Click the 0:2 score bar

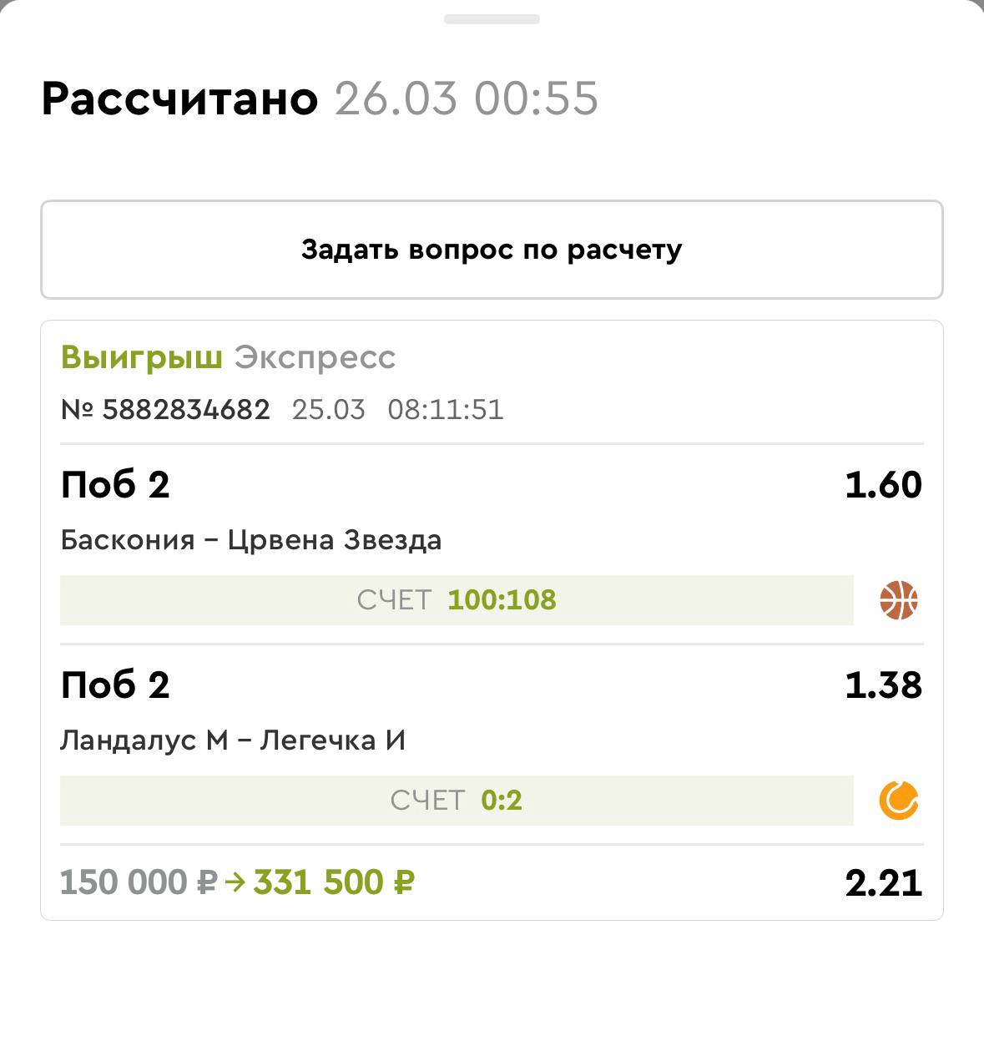457,801
